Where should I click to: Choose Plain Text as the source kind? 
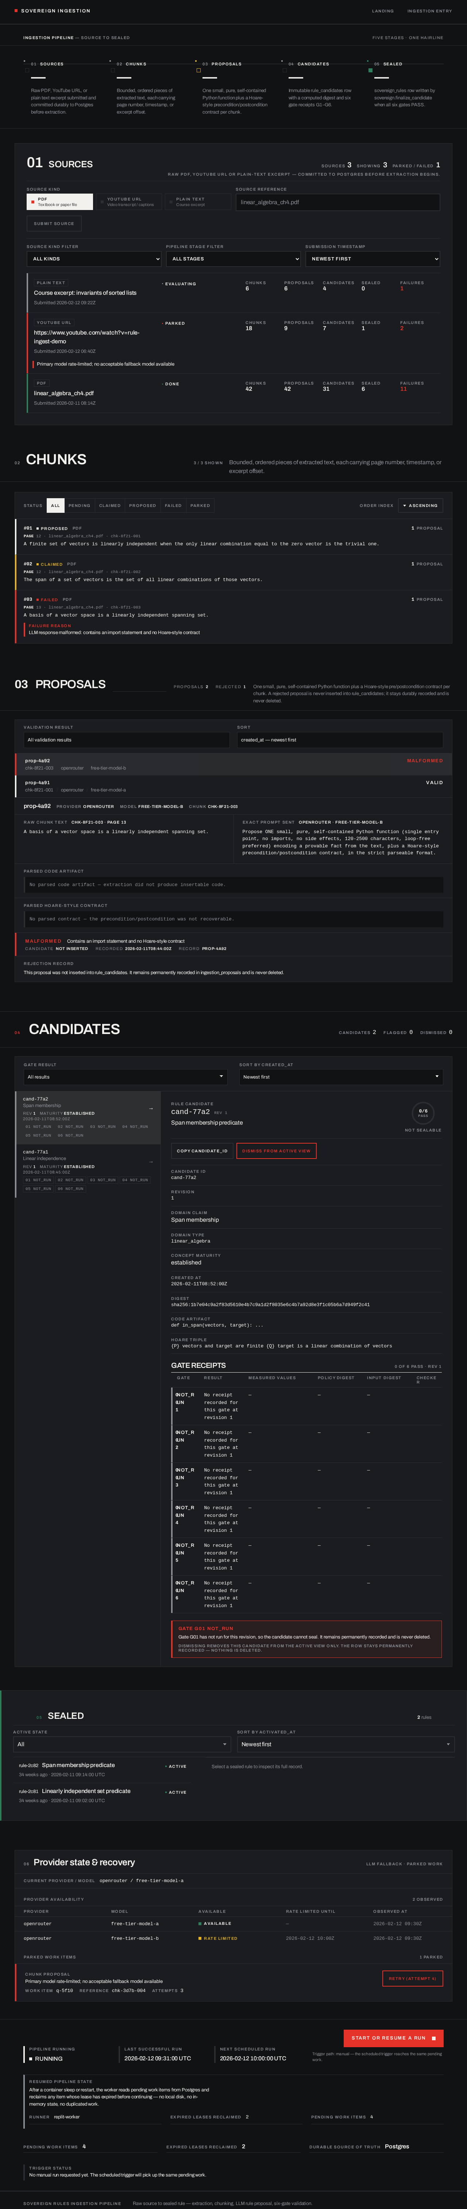coord(198,202)
